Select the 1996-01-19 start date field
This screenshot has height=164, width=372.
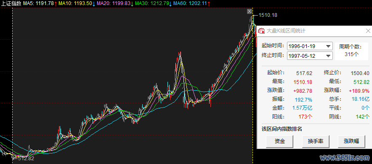point(310,46)
